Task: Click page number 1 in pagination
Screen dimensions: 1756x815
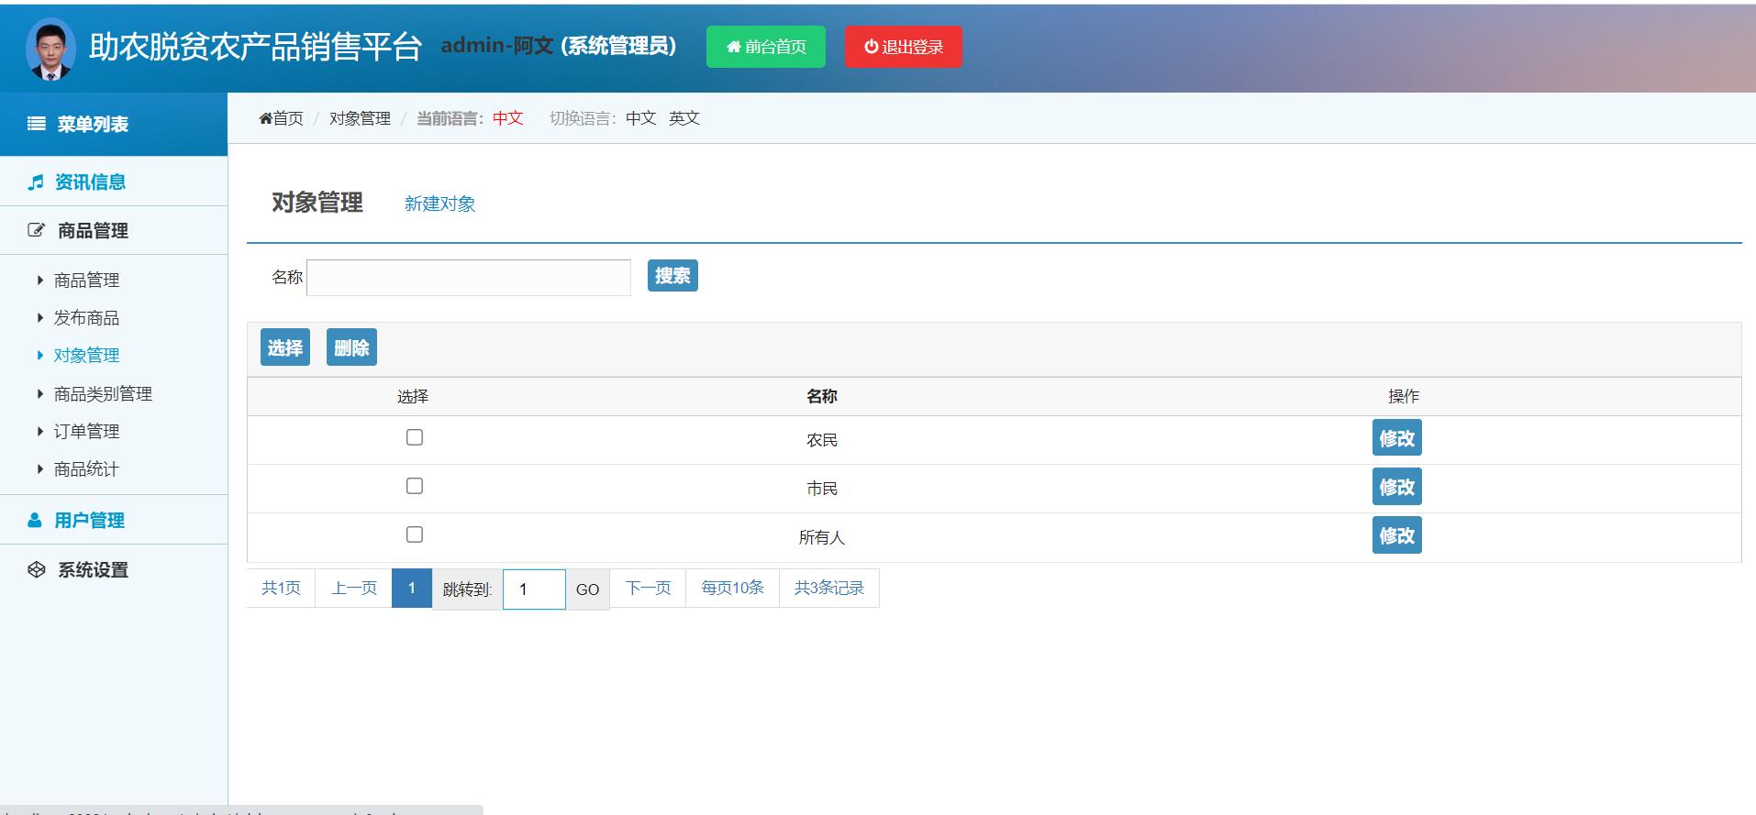Action: (412, 588)
